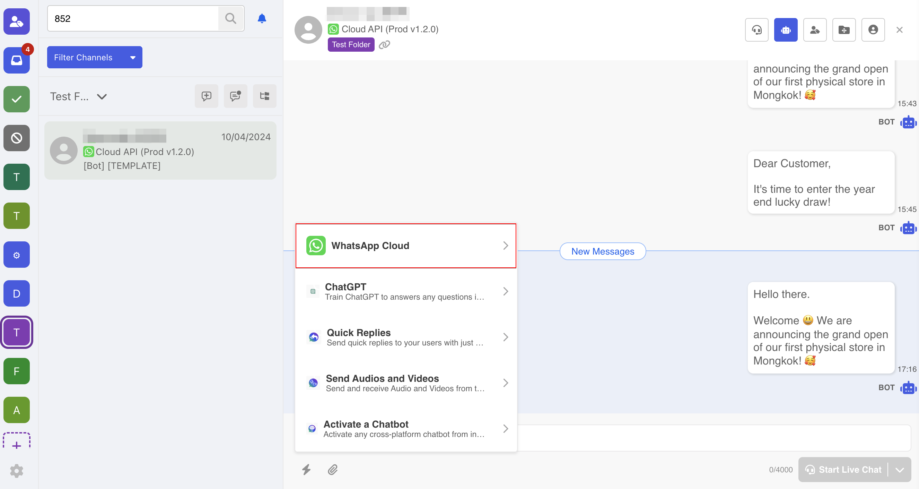Click the Start Live Chat button

coord(844,470)
